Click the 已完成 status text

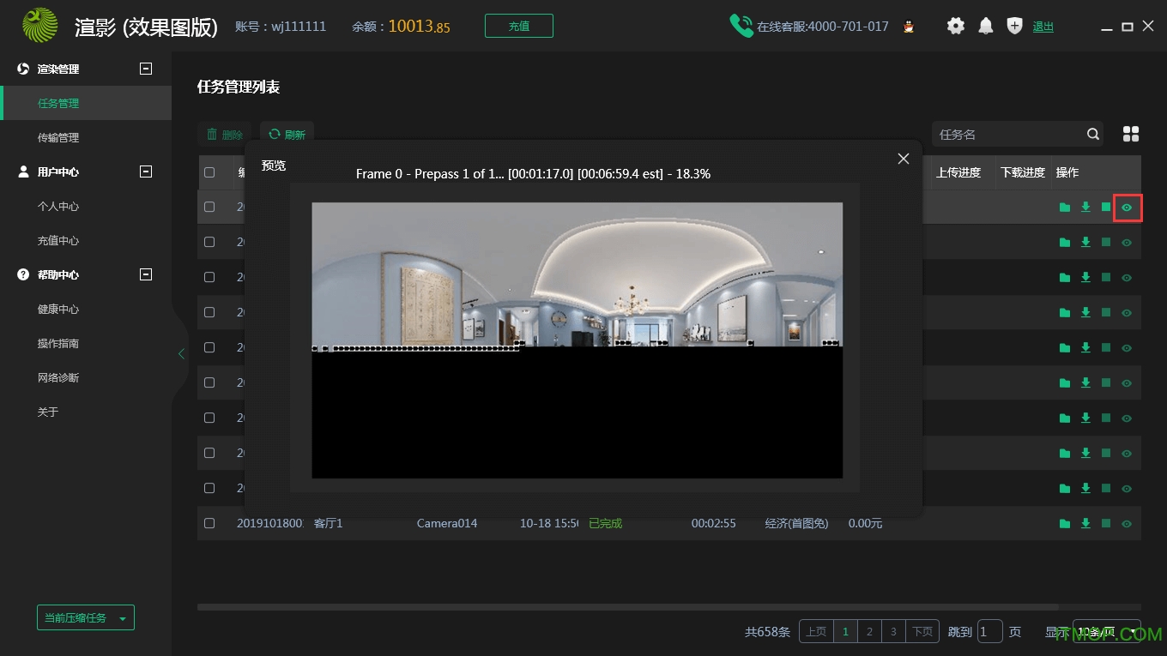[605, 523]
